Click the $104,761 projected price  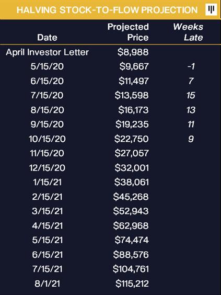pyautogui.click(x=131, y=269)
